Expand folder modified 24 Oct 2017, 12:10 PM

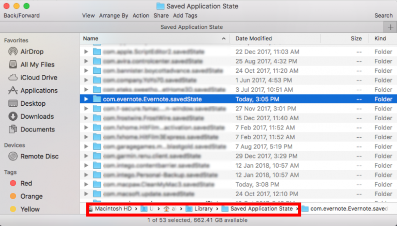[x=86, y=194]
